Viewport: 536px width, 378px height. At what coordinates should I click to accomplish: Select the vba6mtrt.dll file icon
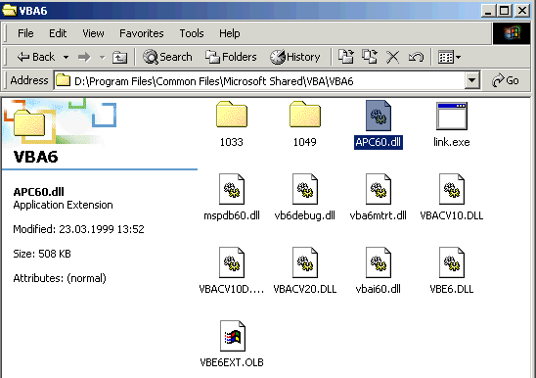click(x=379, y=189)
